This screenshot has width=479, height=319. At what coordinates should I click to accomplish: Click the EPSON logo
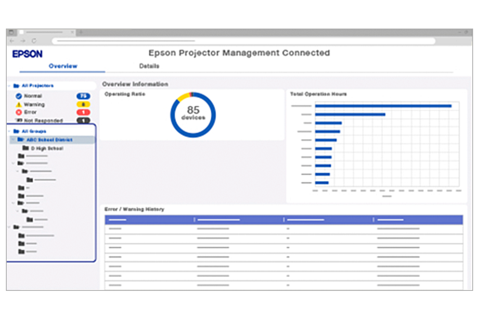coord(27,54)
